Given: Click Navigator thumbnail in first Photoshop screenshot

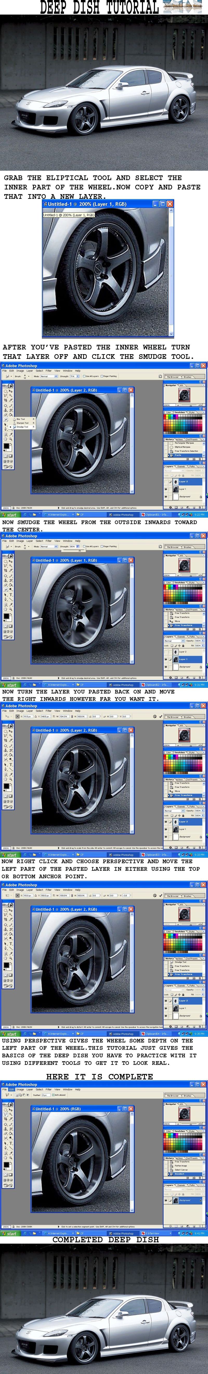Looking at the screenshot, I should [185, 395].
